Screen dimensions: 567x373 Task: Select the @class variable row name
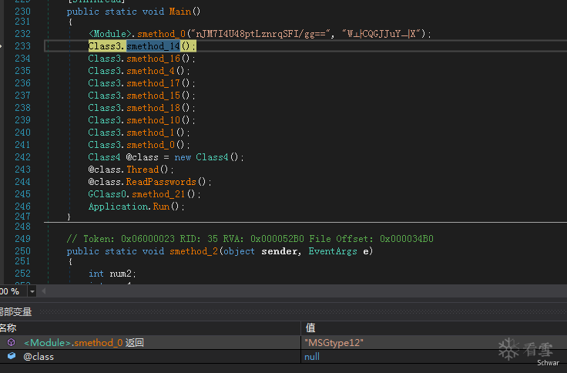(x=39, y=356)
